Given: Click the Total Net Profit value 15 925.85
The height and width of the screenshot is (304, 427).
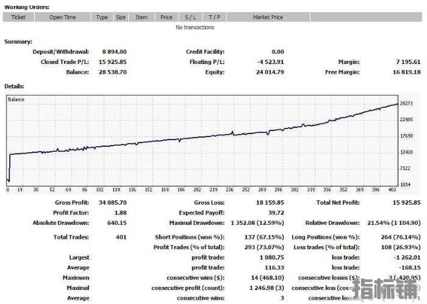Looking at the screenshot, I should click(x=407, y=203).
